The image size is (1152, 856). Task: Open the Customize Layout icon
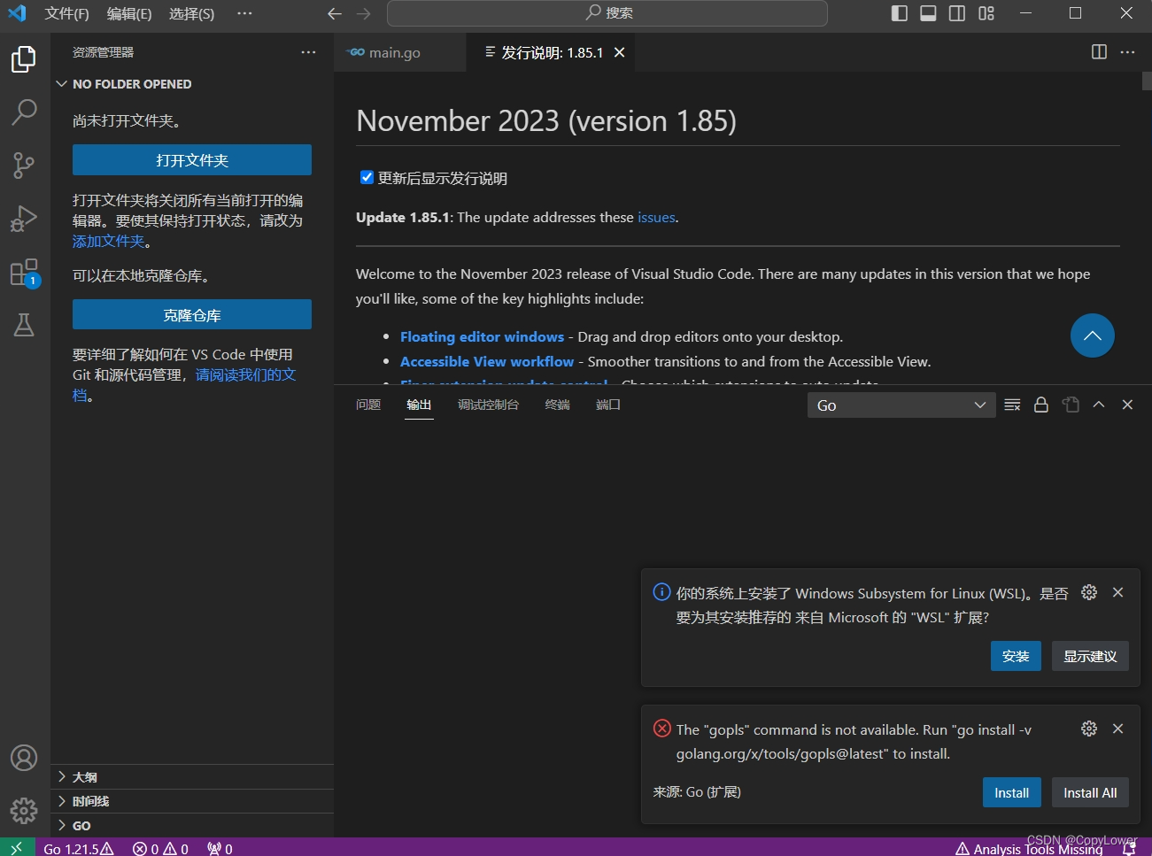point(986,13)
